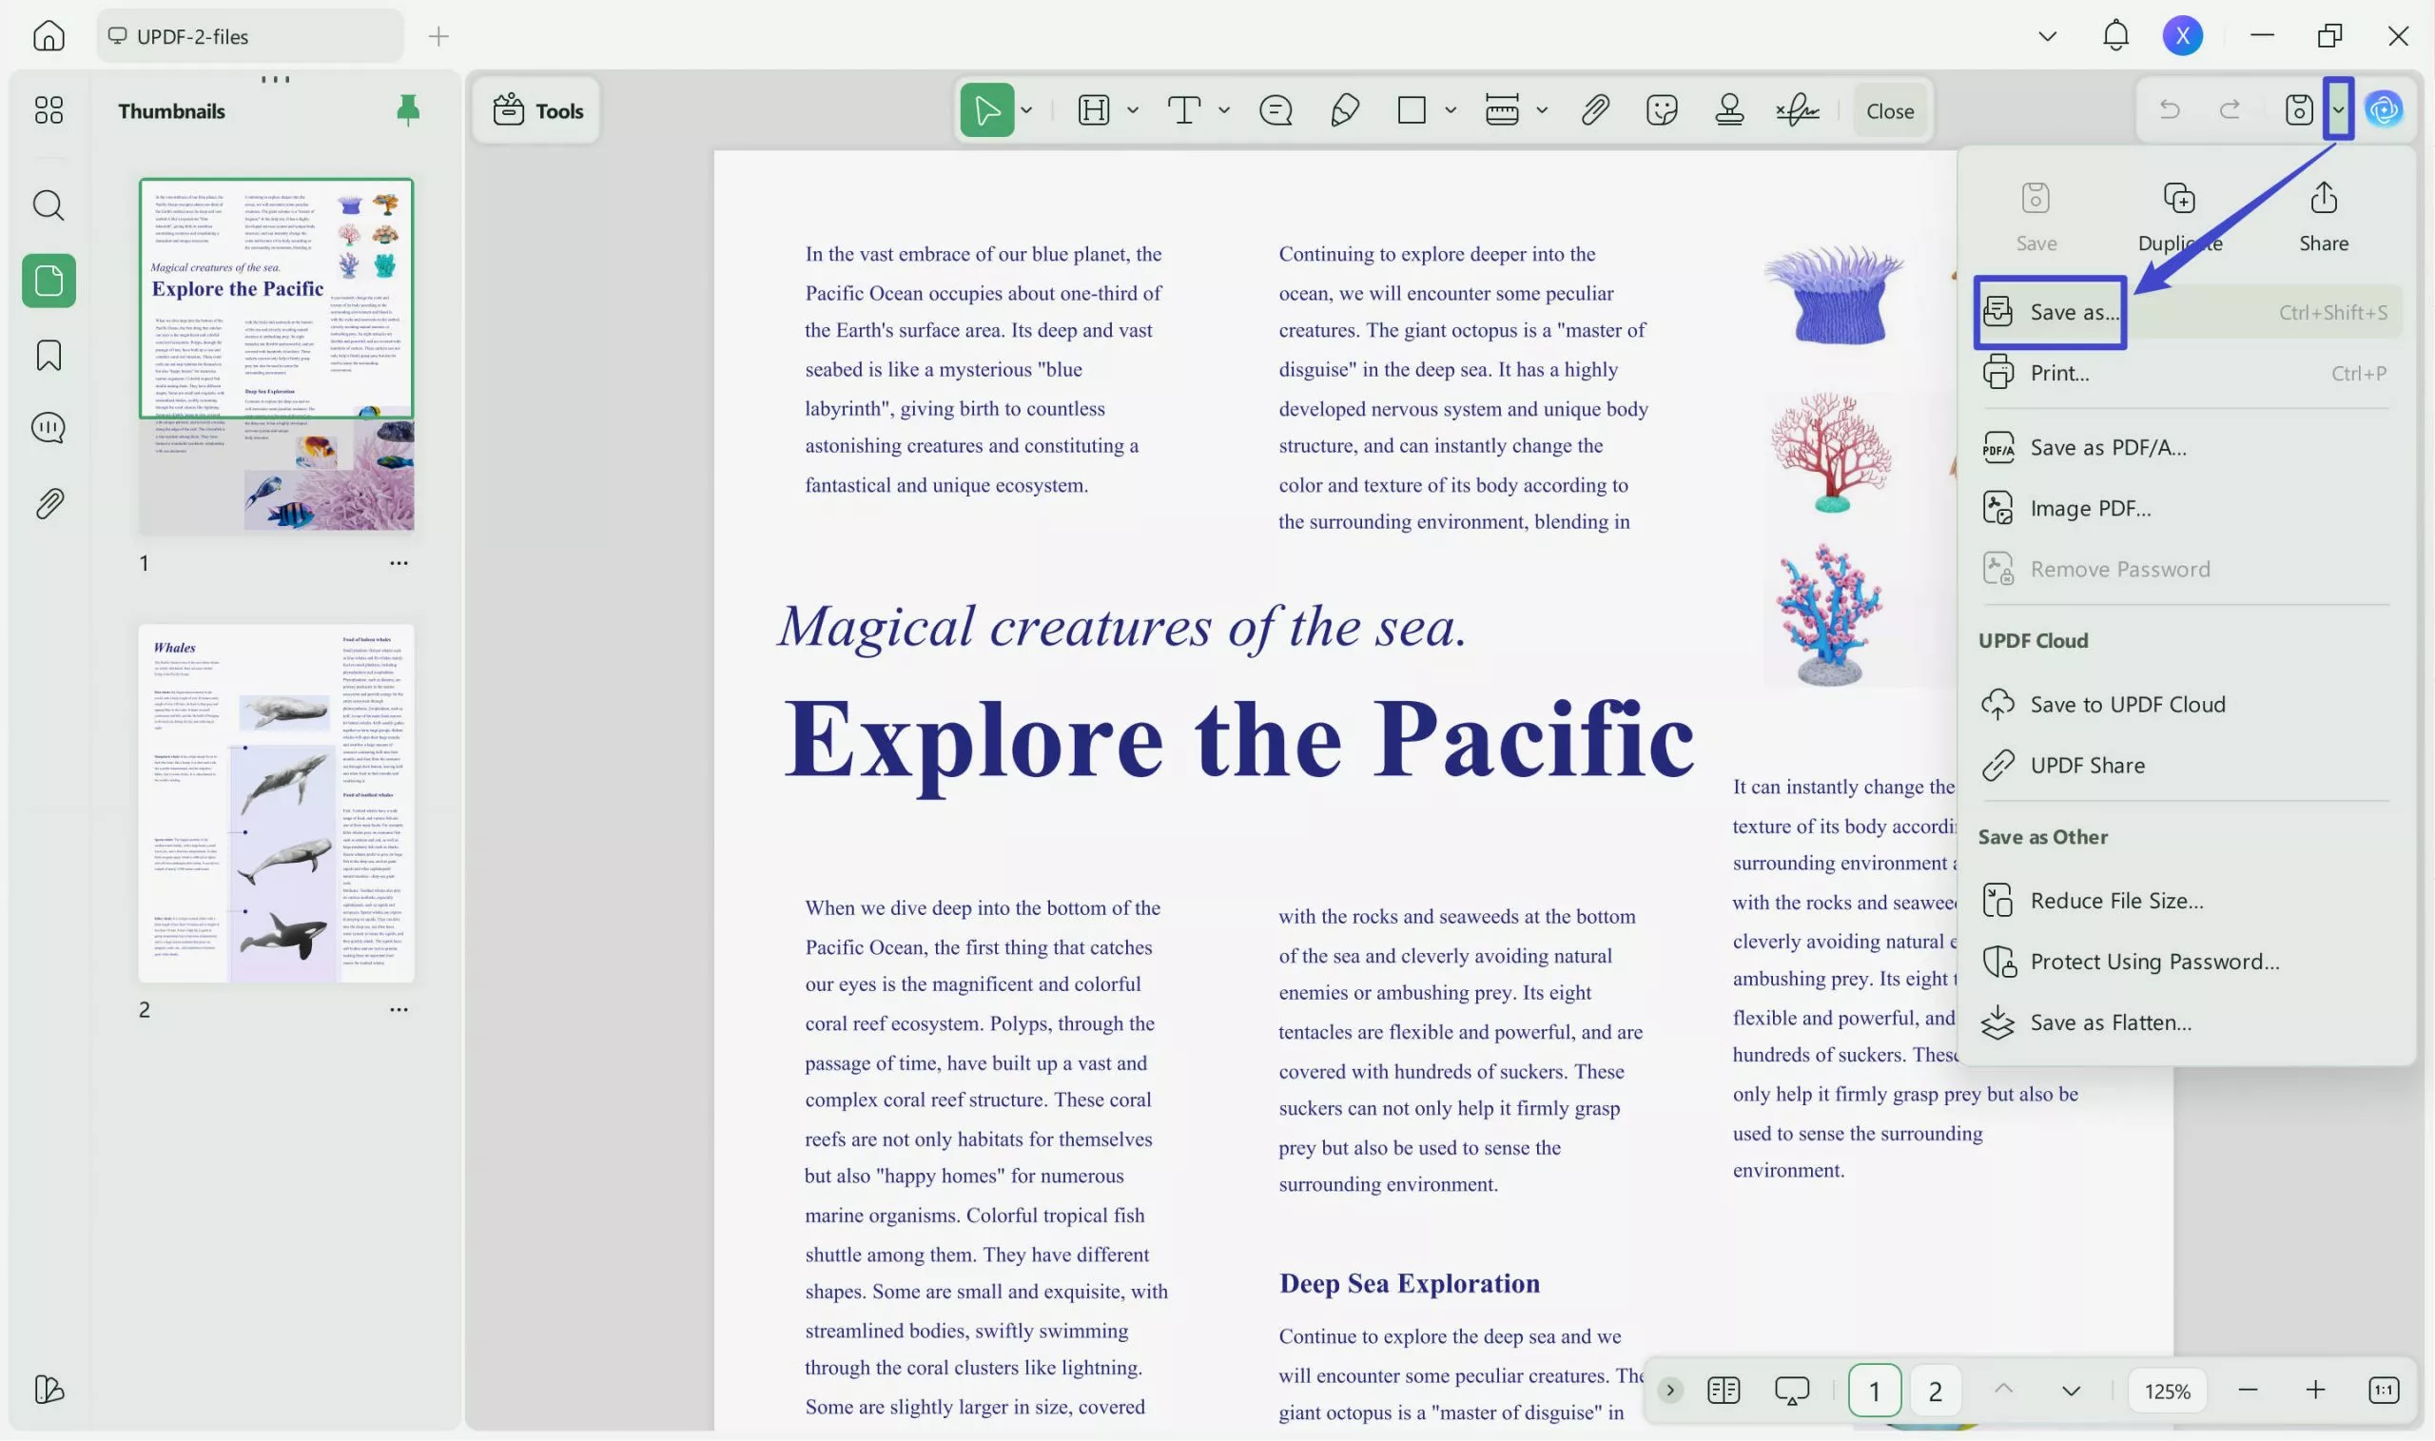Open the Tools panel
2435x1441 pixels.
click(x=536, y=109)
